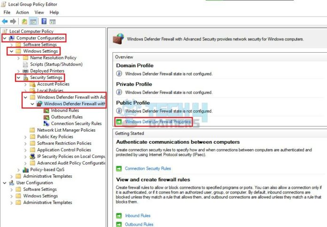Click the Domain Profile heading
The height and width of the screenshot is (227, 327).
click(x=135, y=65)
